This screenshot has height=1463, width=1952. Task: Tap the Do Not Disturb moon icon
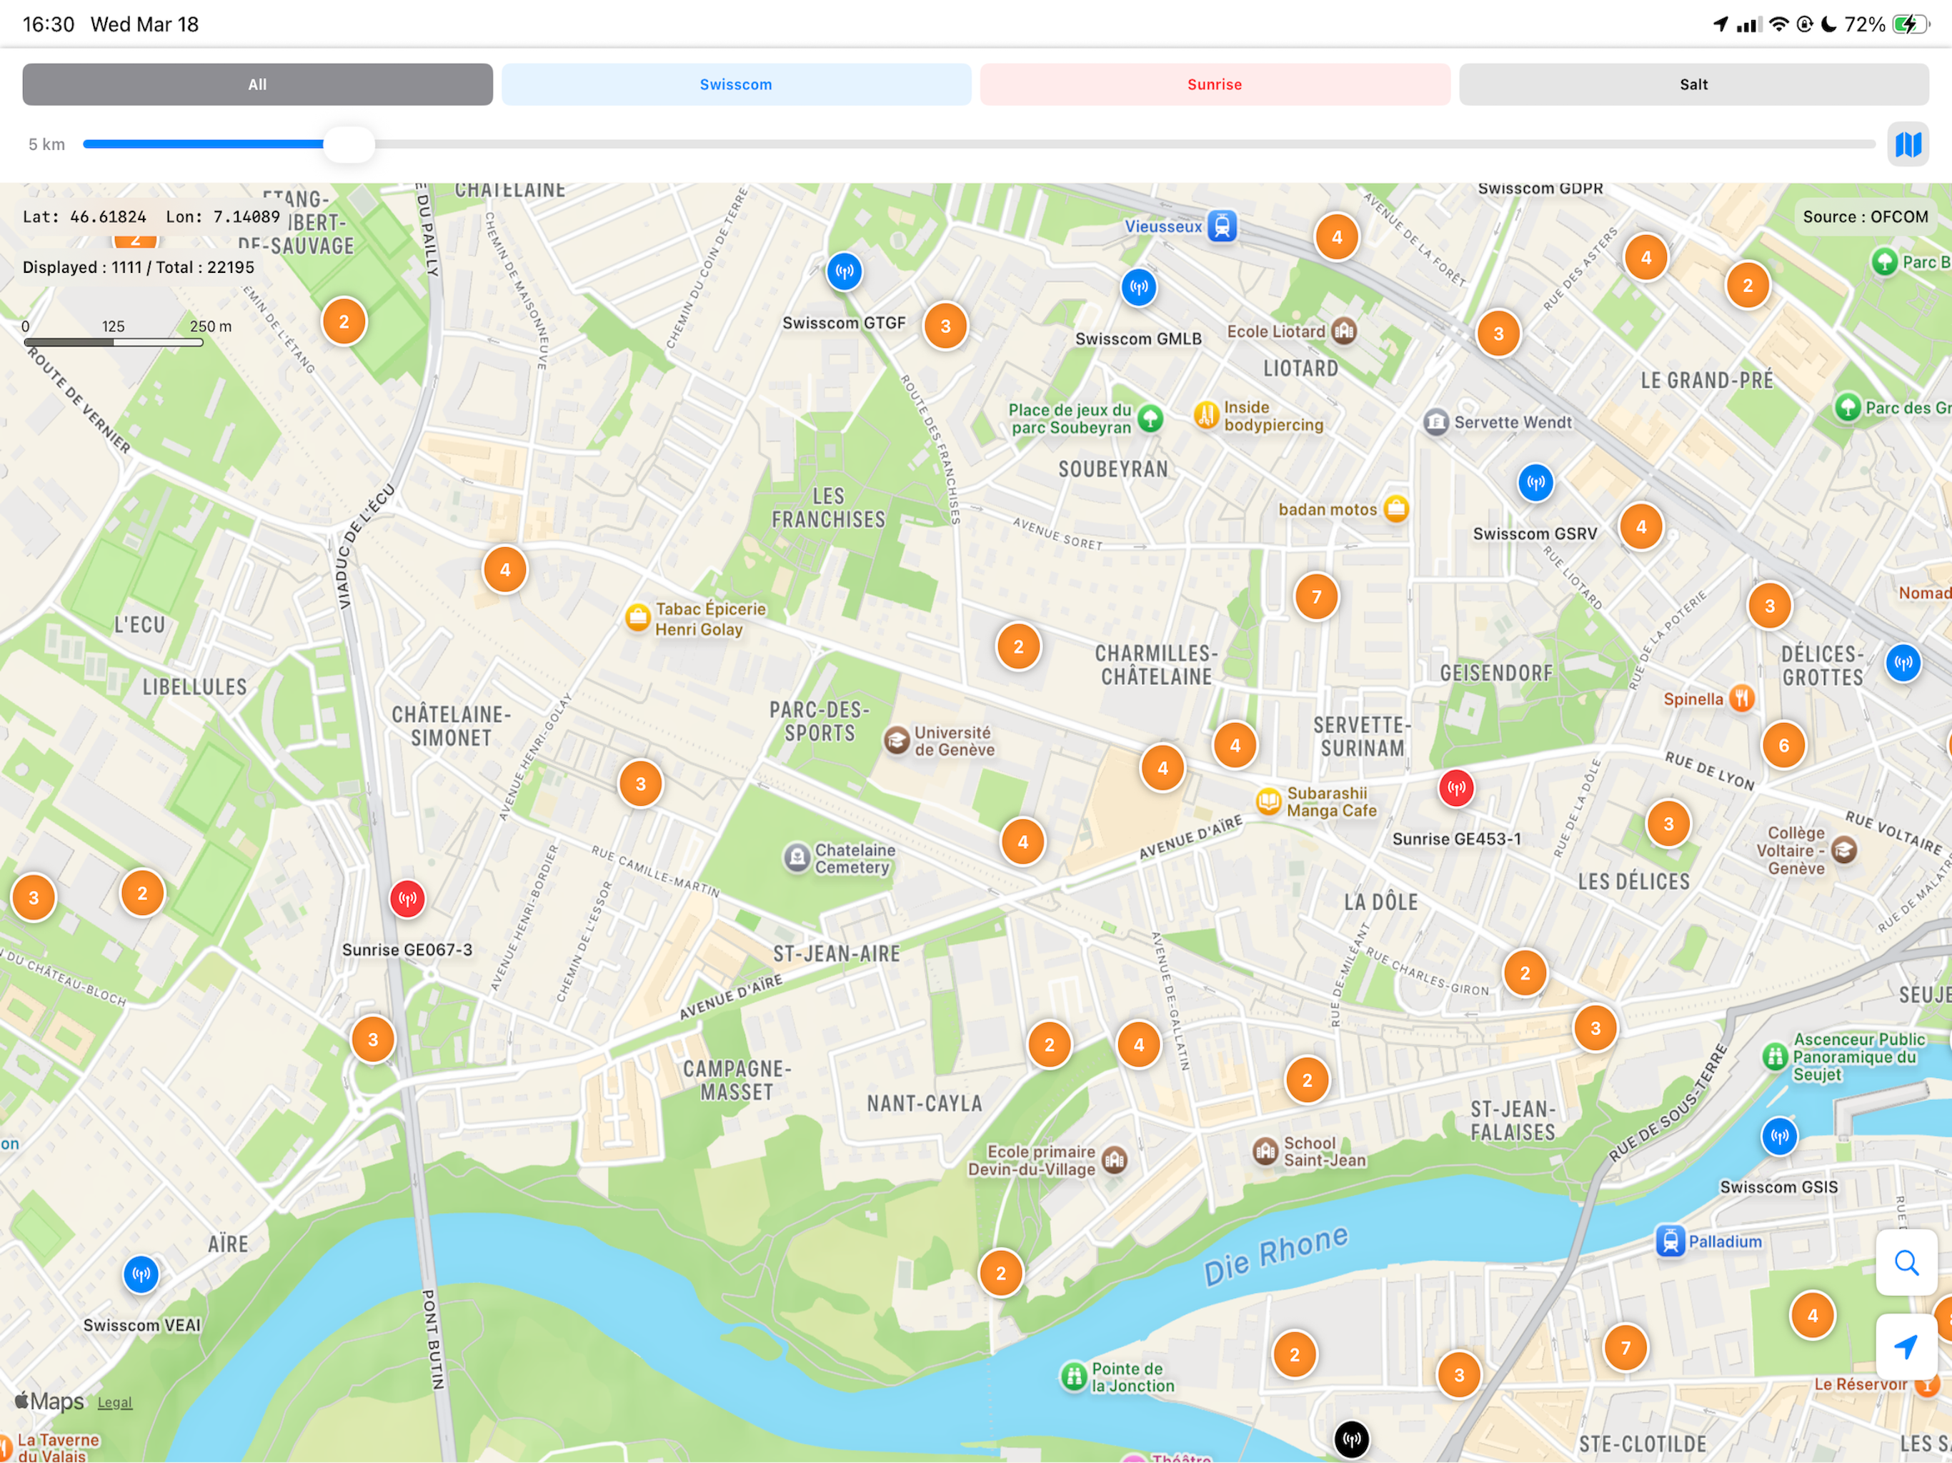click(x=1829, y=24)
